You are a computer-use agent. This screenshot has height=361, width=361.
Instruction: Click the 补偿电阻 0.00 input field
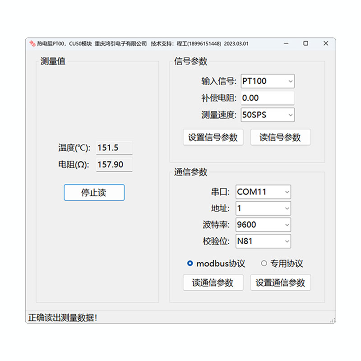pos(268,98)
